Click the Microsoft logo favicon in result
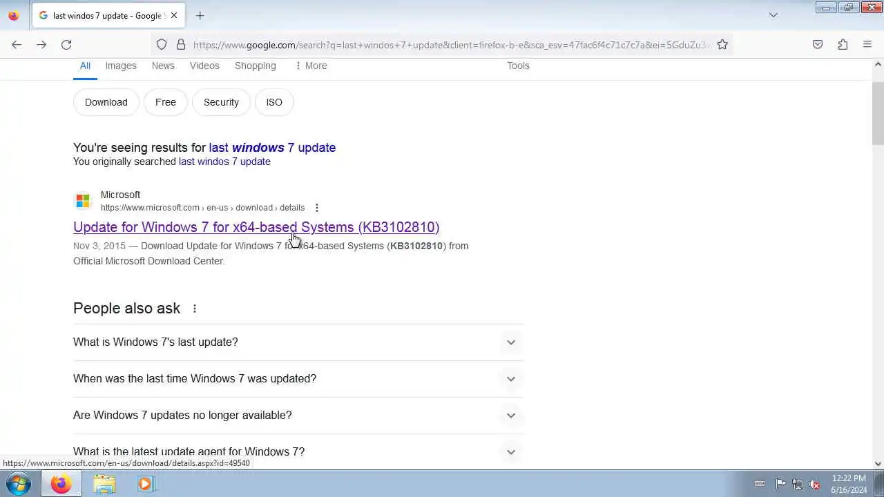This screenshot has height=497, width=884. point(83,201)
